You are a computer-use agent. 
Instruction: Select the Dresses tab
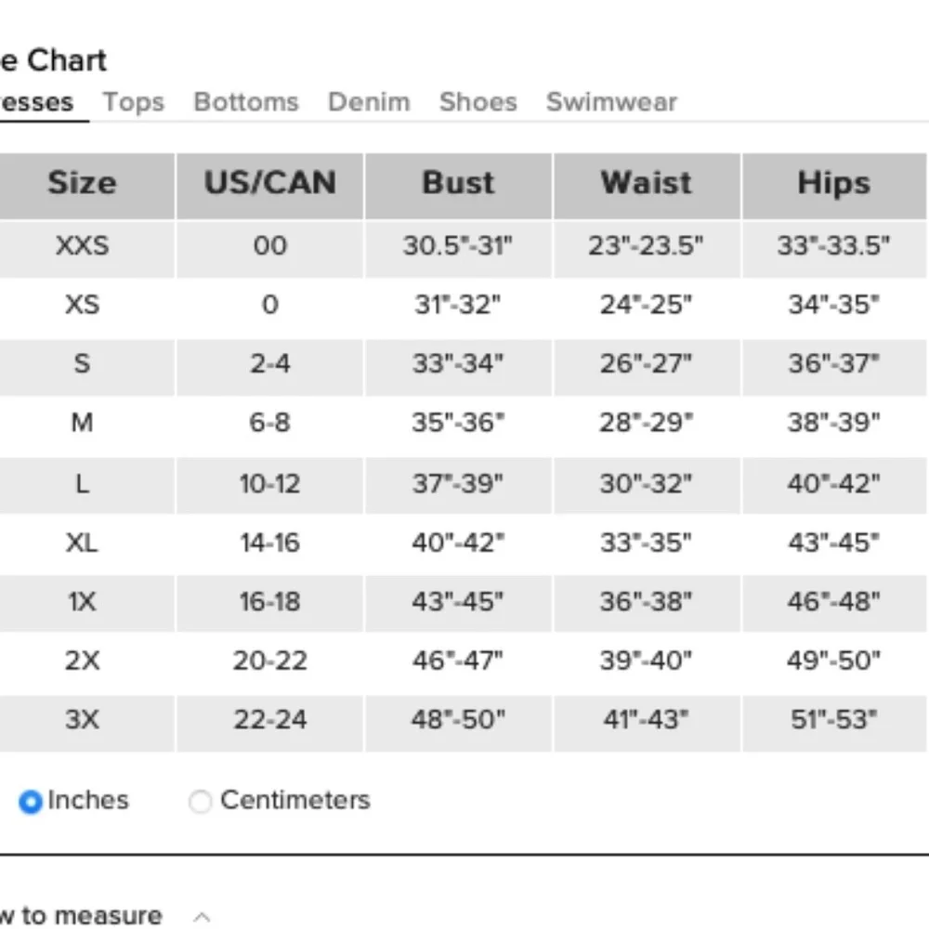[37, 102]
